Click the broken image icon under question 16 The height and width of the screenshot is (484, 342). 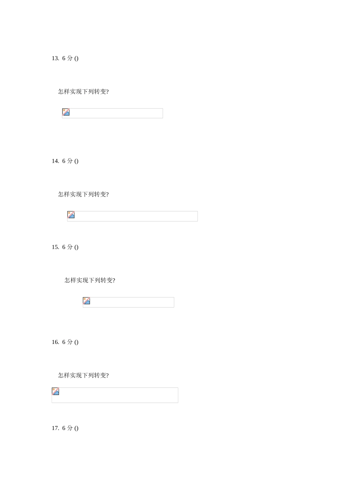[55, 391]
